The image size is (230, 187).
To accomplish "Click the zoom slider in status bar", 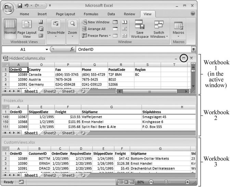I will pos(166,182).
